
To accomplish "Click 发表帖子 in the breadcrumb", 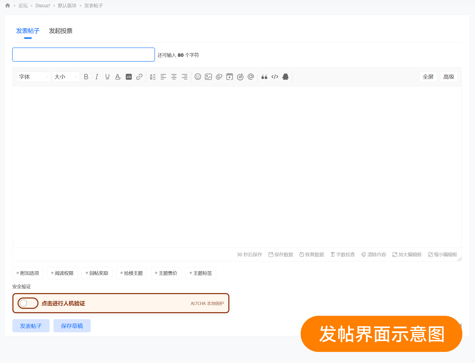I will [x=94, y=6].
